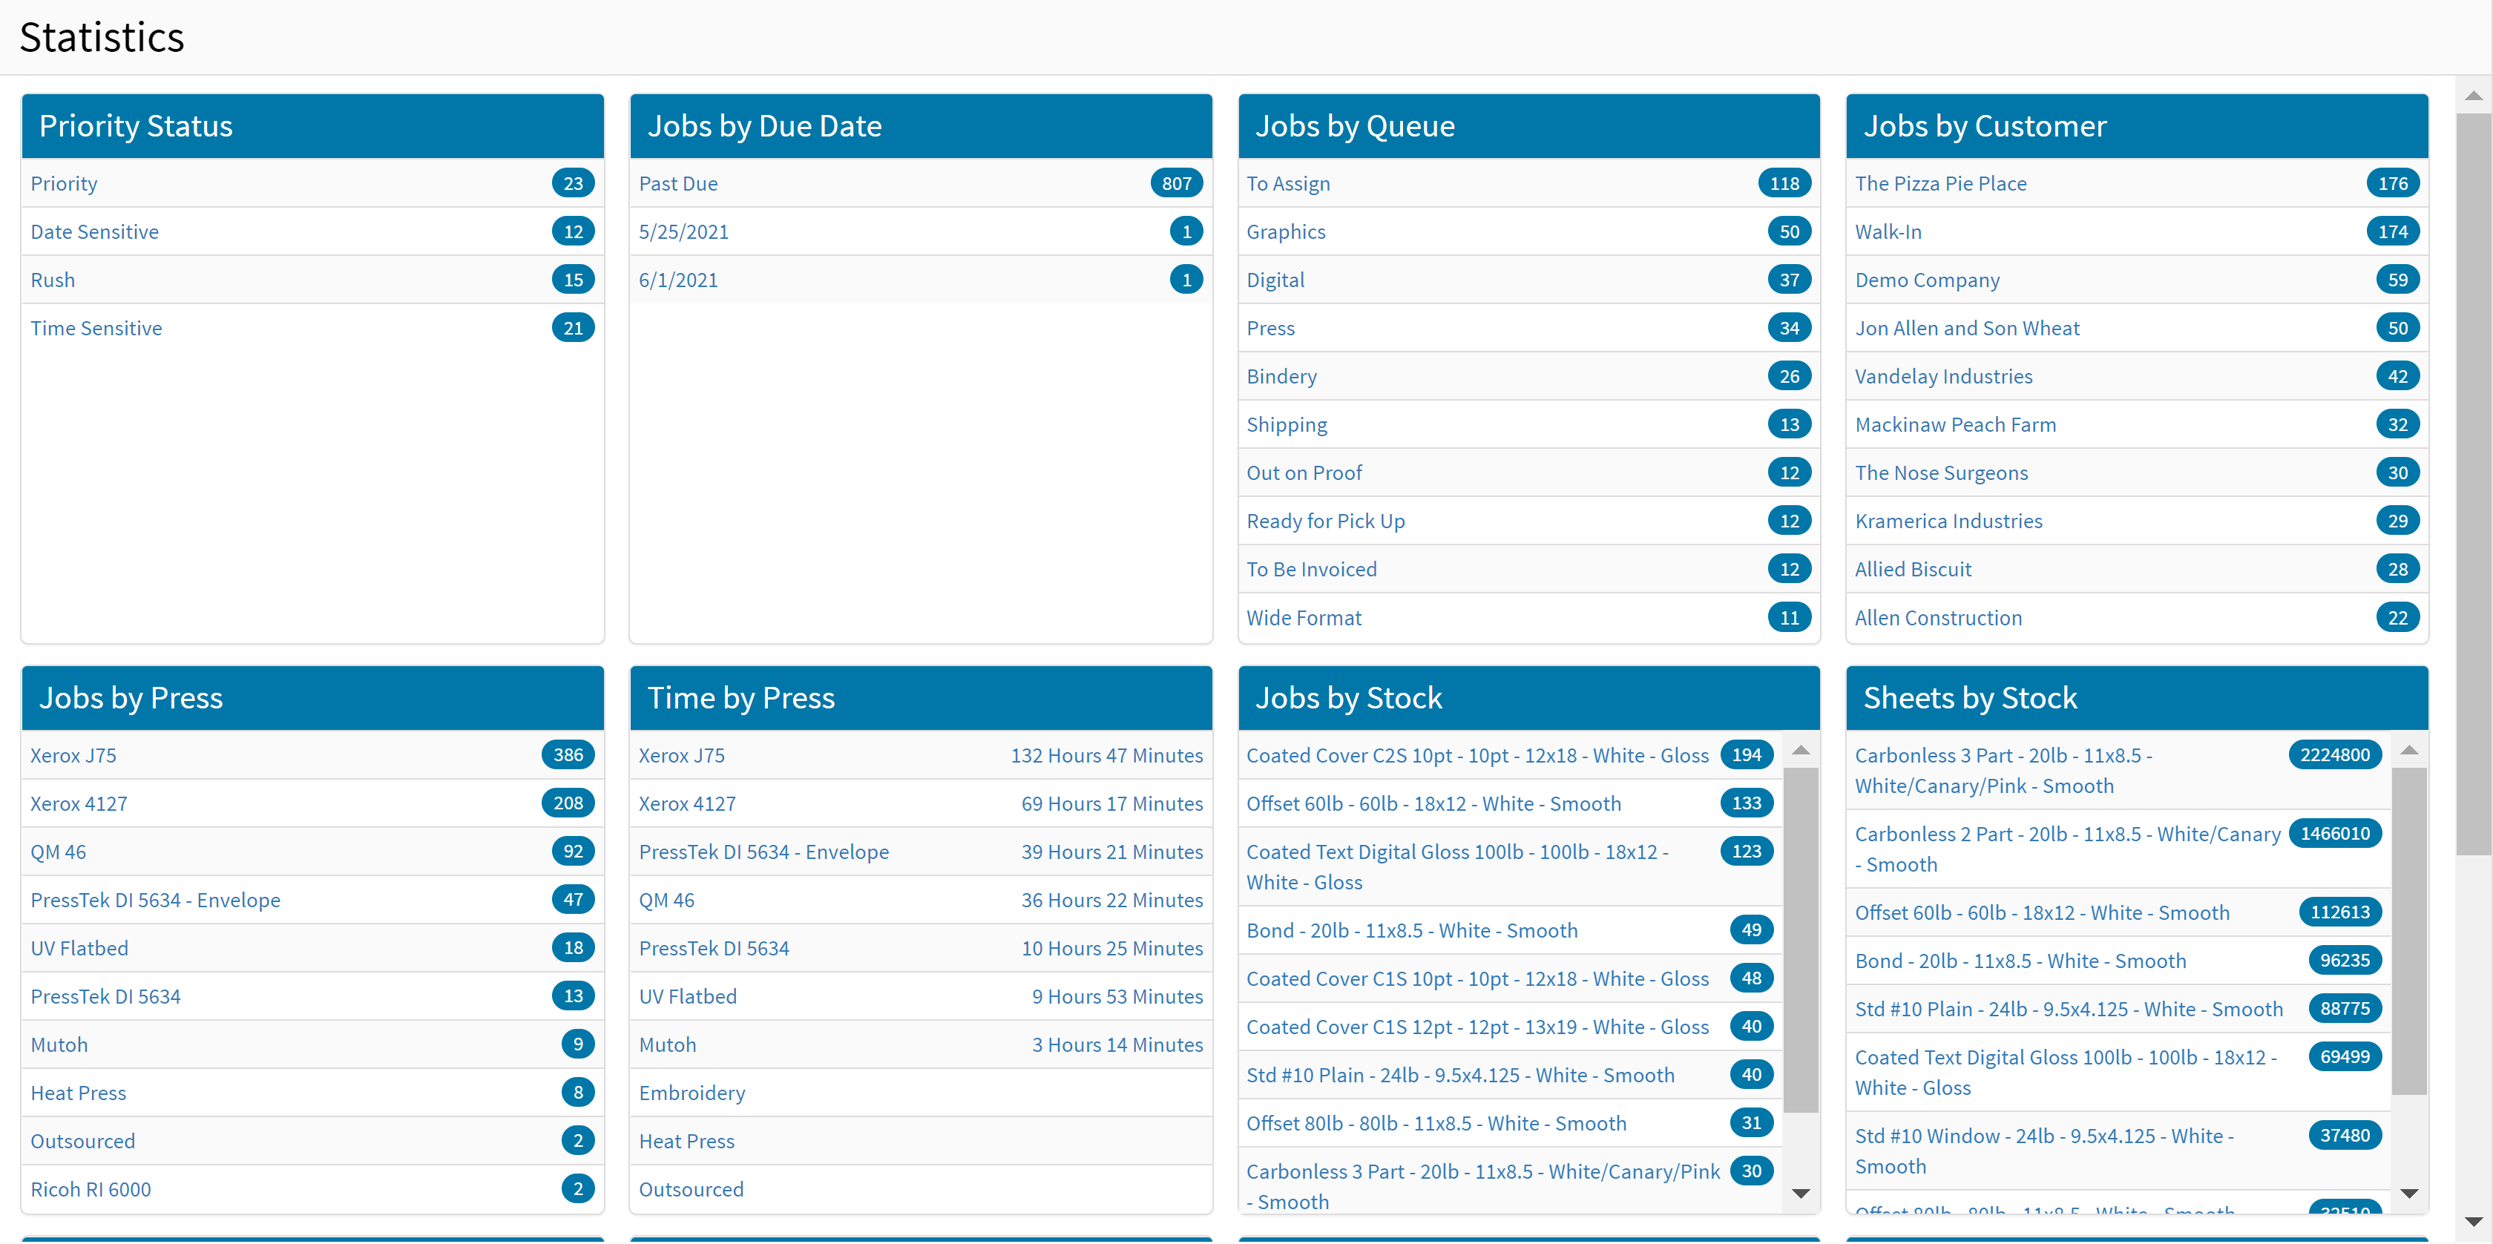
Task: Select the Walk-In customer link
Action: (x=1887, y=232)
